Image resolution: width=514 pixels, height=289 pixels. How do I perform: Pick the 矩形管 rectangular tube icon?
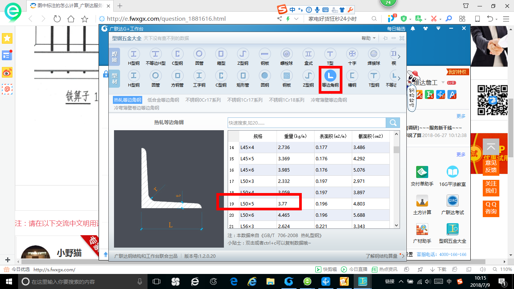coord(243,76)
